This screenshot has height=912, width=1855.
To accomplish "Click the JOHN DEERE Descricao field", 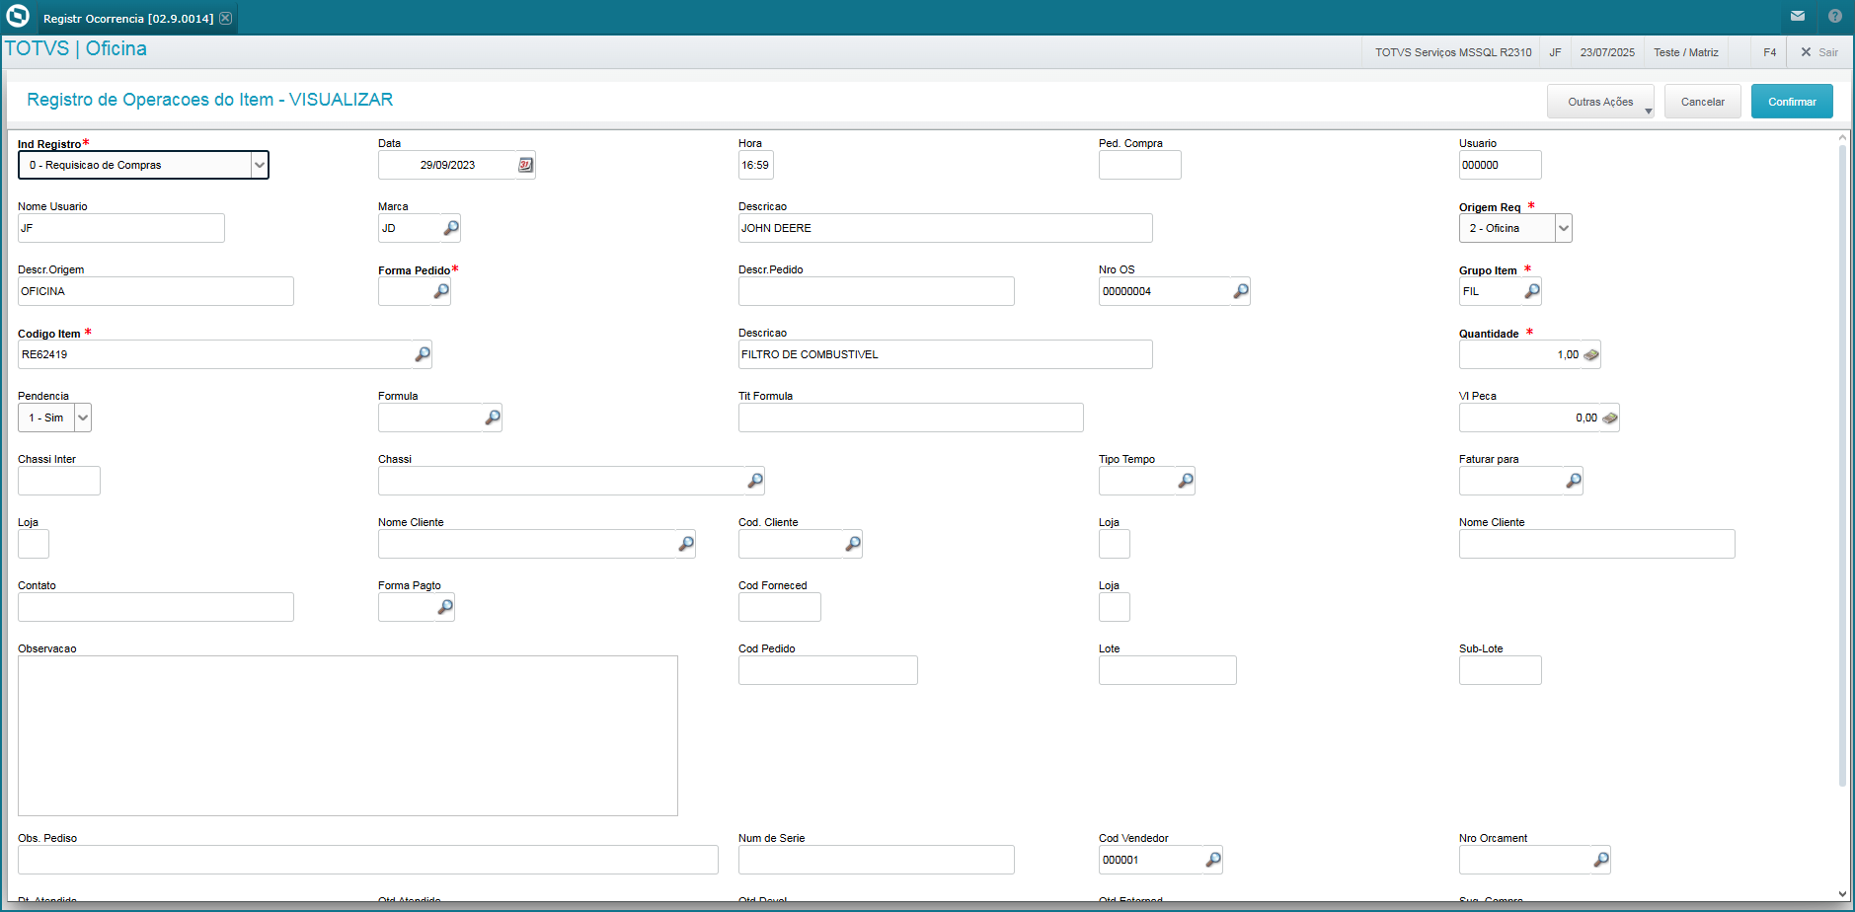I will 946,228.
